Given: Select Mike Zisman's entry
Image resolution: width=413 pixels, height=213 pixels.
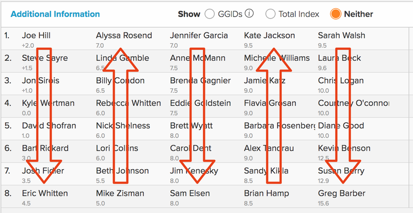Looking at the screenshot, I should tap(120, 193).
